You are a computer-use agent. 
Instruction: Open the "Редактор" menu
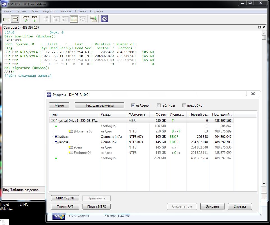(x=49, y=11)
